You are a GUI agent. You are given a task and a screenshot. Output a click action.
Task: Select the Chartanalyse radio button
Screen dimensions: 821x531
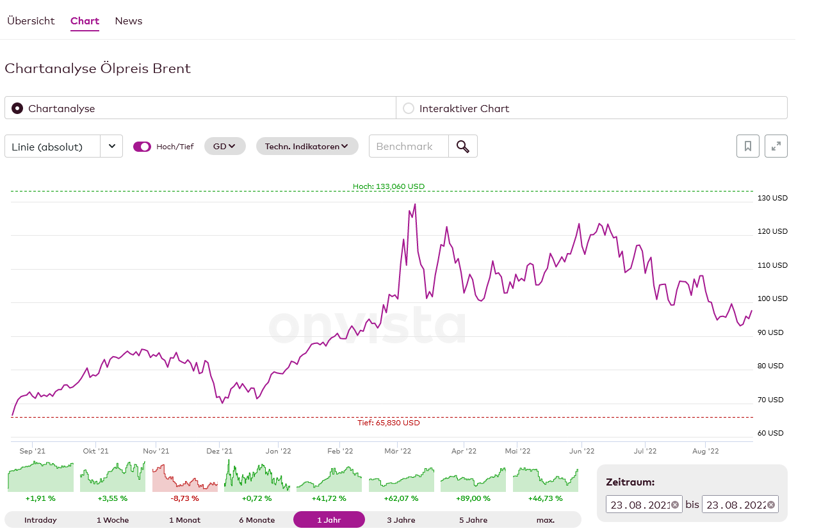pos(17,108)
